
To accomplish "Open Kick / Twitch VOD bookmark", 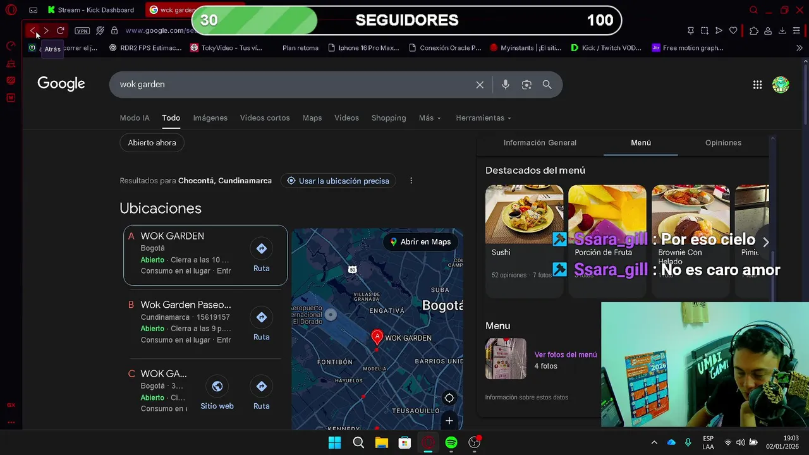I will pos(606,48).
